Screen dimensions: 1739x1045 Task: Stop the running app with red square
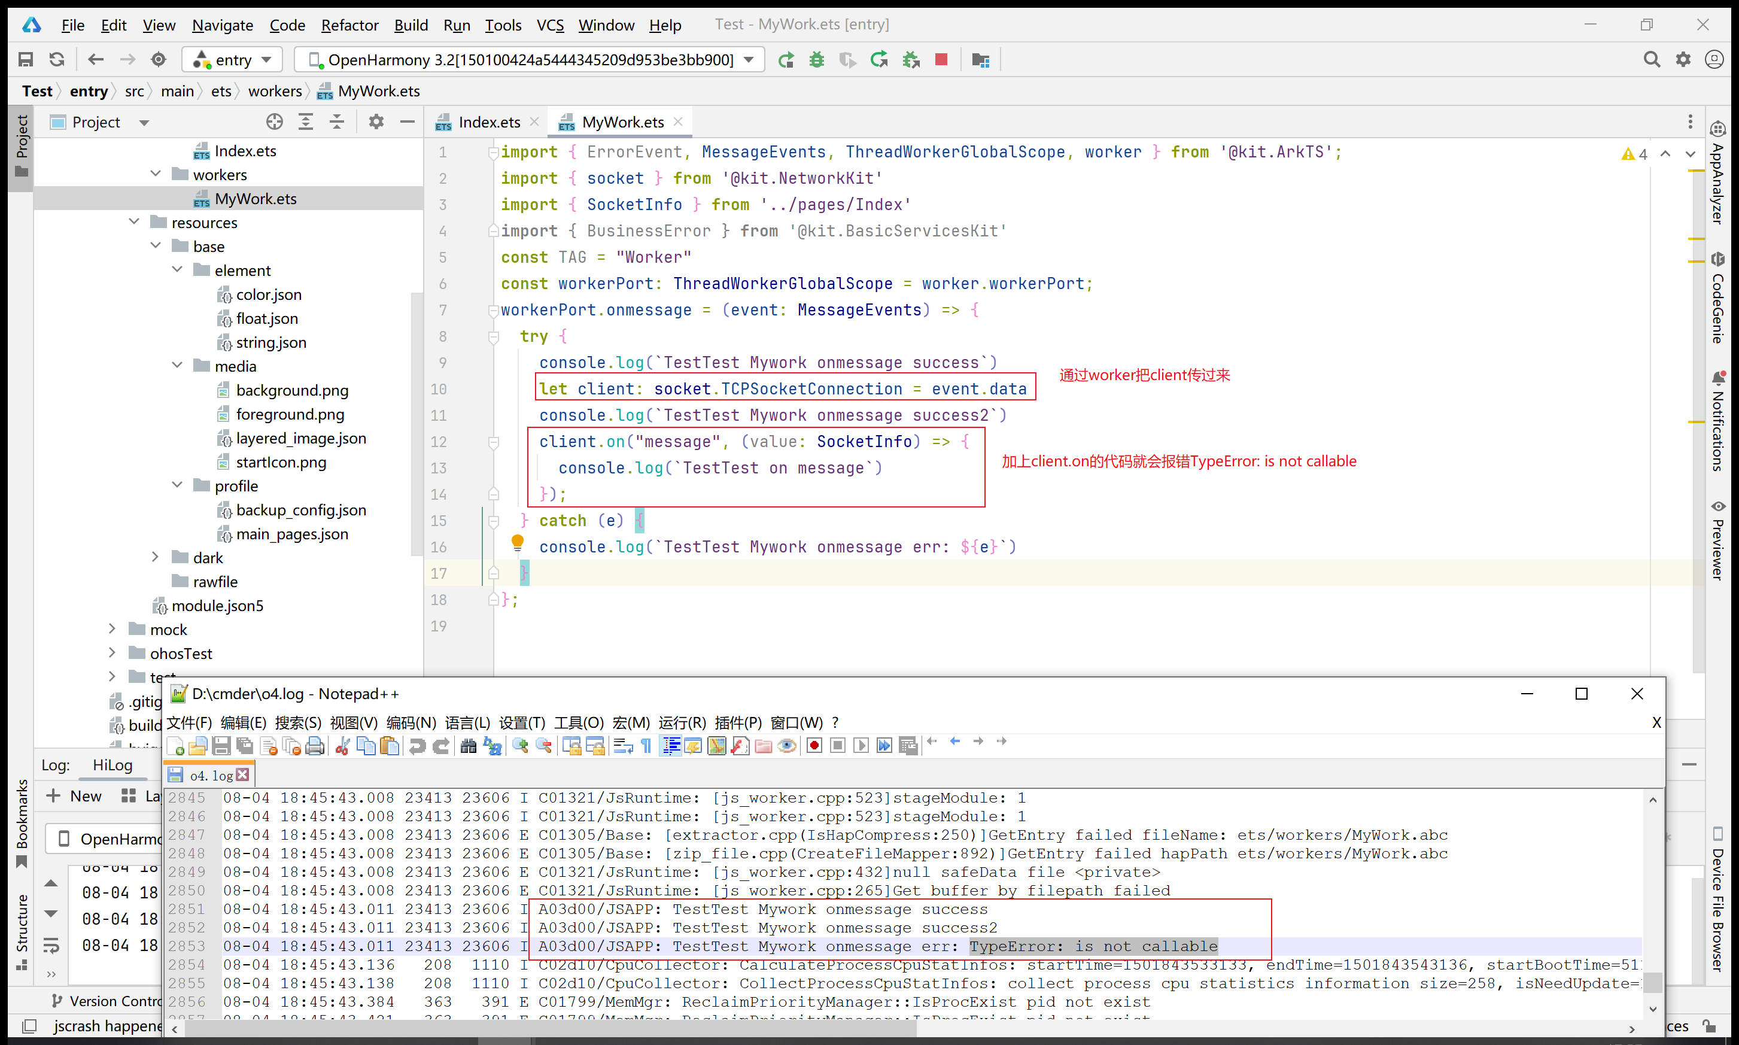(x=941, y=60)
